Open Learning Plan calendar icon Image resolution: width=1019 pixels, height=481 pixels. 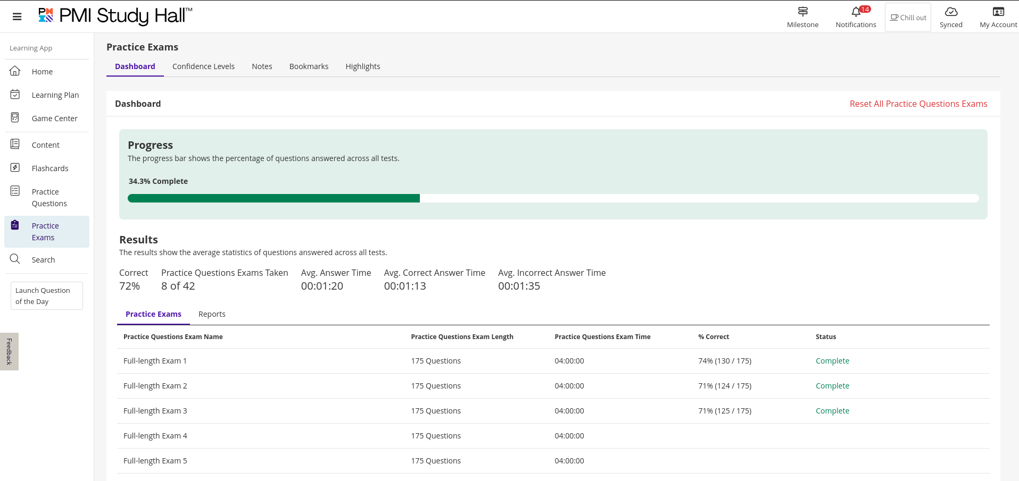pyautogui.click(x=15, y=95)
